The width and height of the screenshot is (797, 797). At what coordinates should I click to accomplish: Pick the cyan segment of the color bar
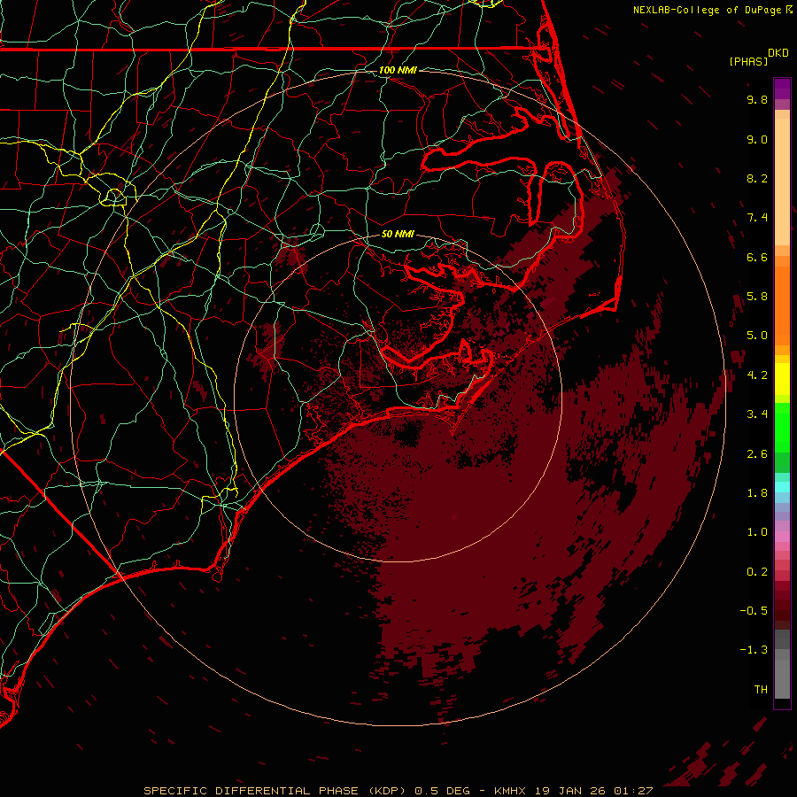coord(782,487)
